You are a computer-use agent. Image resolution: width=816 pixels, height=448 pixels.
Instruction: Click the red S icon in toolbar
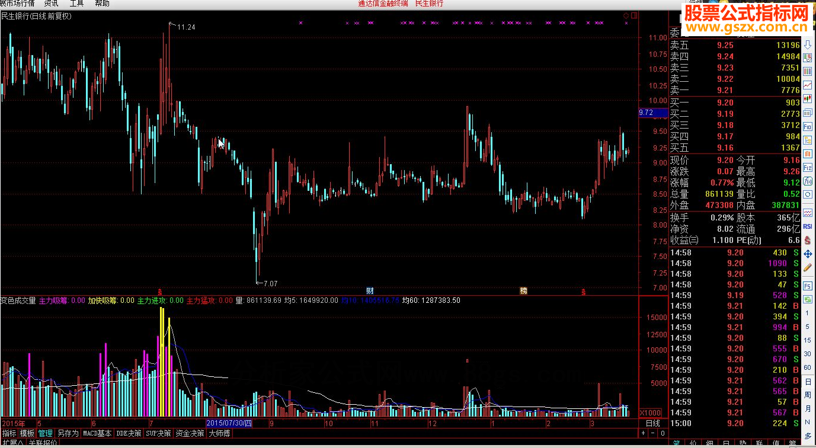808,240
